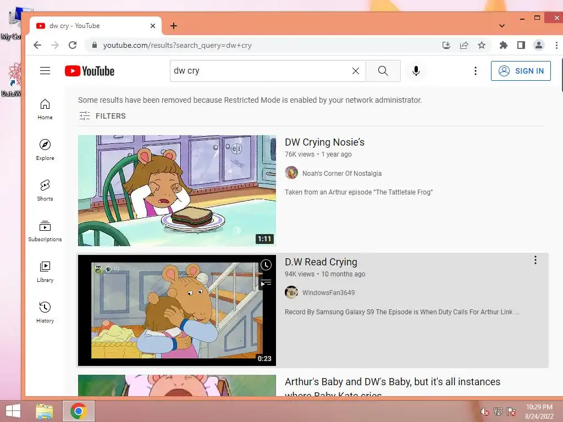Click the address bar URL
Image resolution: width=563 pixels, height=422 pixels.
click(178, 45)
